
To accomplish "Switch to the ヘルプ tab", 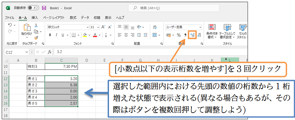I will pos(120,18).
